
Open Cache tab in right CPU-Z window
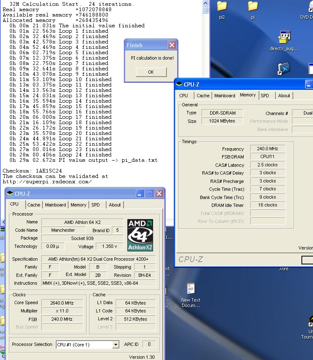203,96
